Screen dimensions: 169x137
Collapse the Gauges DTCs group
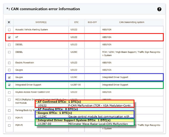tap(37, 113)
